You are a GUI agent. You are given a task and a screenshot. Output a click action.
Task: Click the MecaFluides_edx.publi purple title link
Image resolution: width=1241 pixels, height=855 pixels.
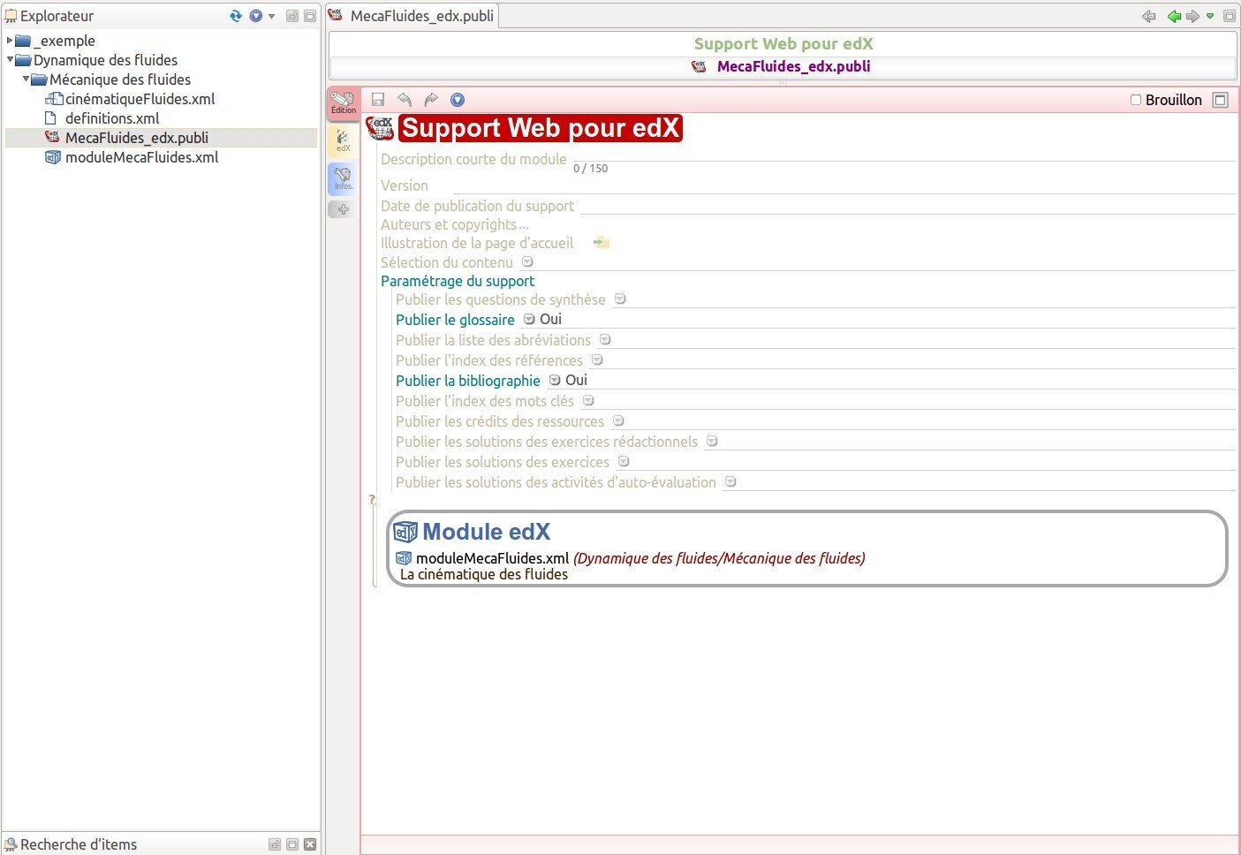coord(793,66)
